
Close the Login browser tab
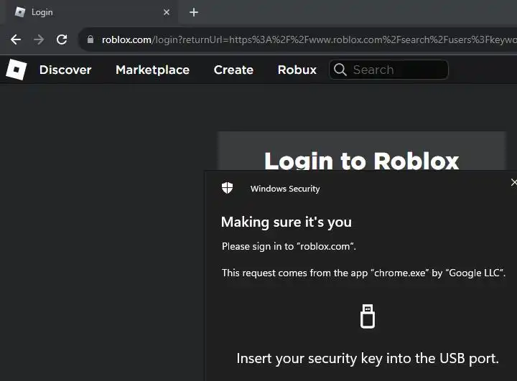coord(167,12)
